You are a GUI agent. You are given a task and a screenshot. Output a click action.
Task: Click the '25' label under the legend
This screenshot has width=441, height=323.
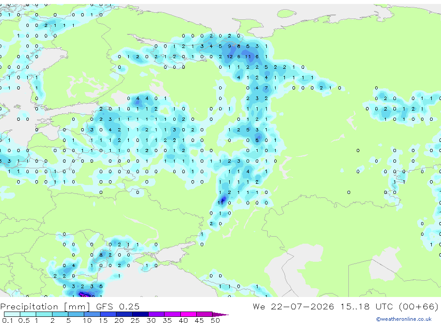point(135,320)
